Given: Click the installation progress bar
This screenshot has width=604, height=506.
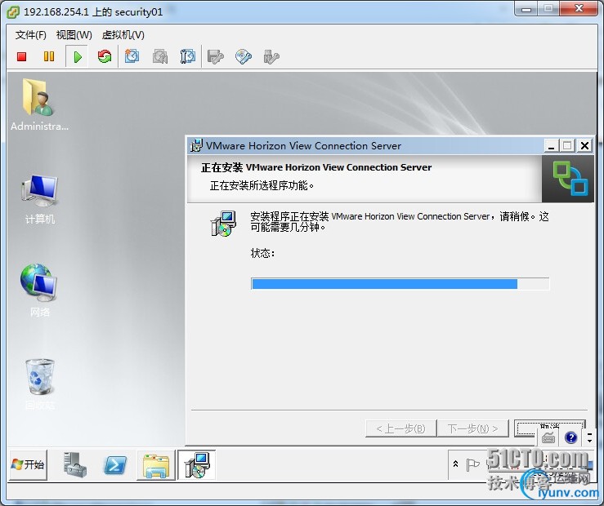Looking at the screenshot, I should click(400, 284).
